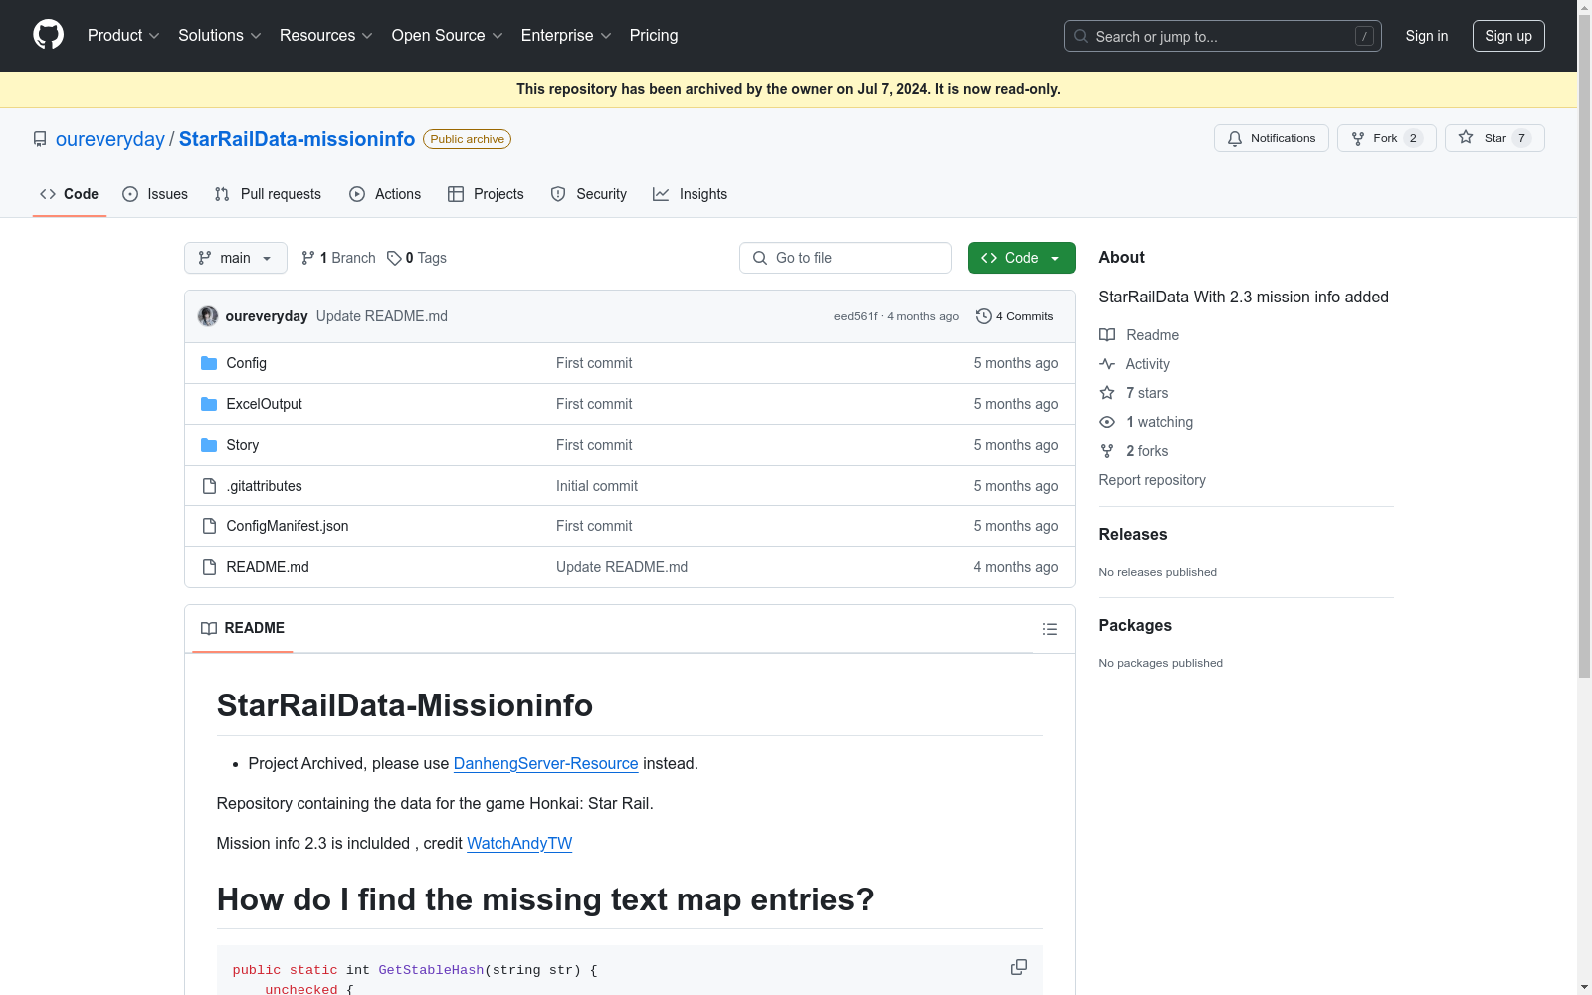This screenshot has width=1592, height=995.
Task: Click the repository icon beside oureveryday
Action: [40, 139]
